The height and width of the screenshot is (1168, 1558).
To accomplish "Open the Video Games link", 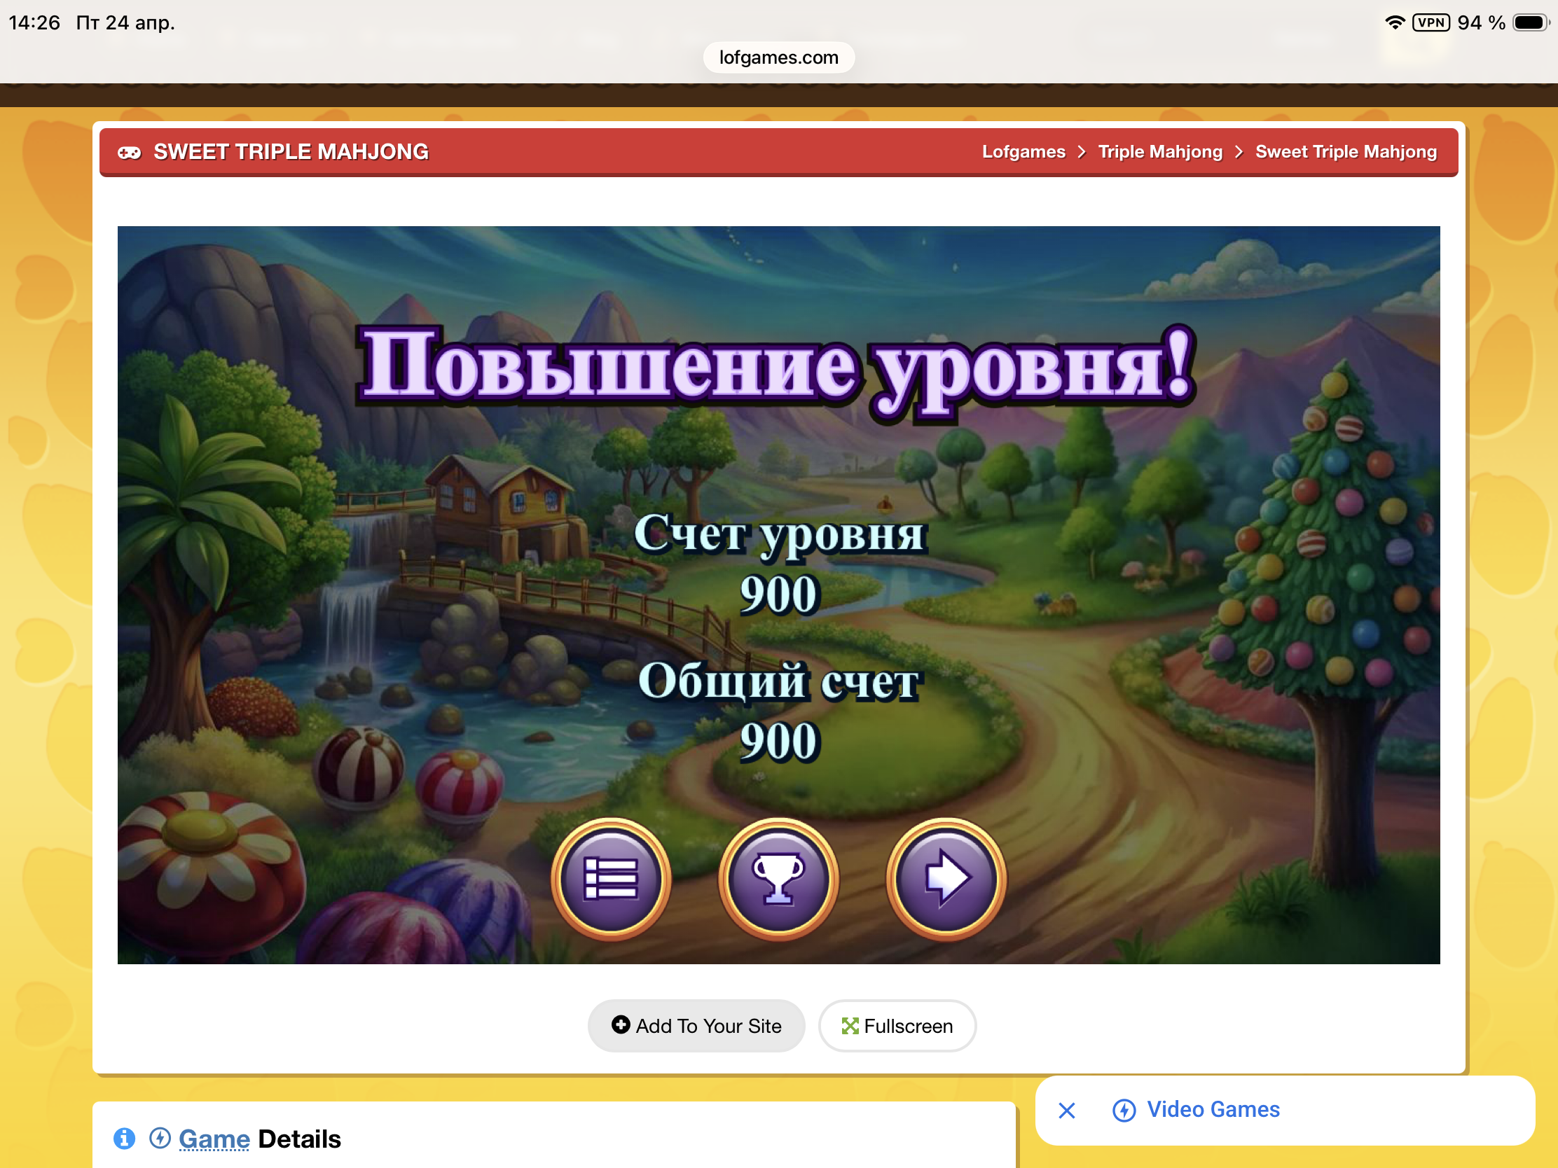I will point(1213,1110).
